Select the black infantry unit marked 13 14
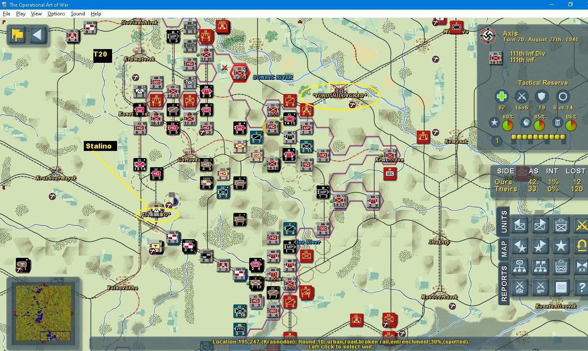The width and height of the screenshot is (588, 351). pos(140,165)
